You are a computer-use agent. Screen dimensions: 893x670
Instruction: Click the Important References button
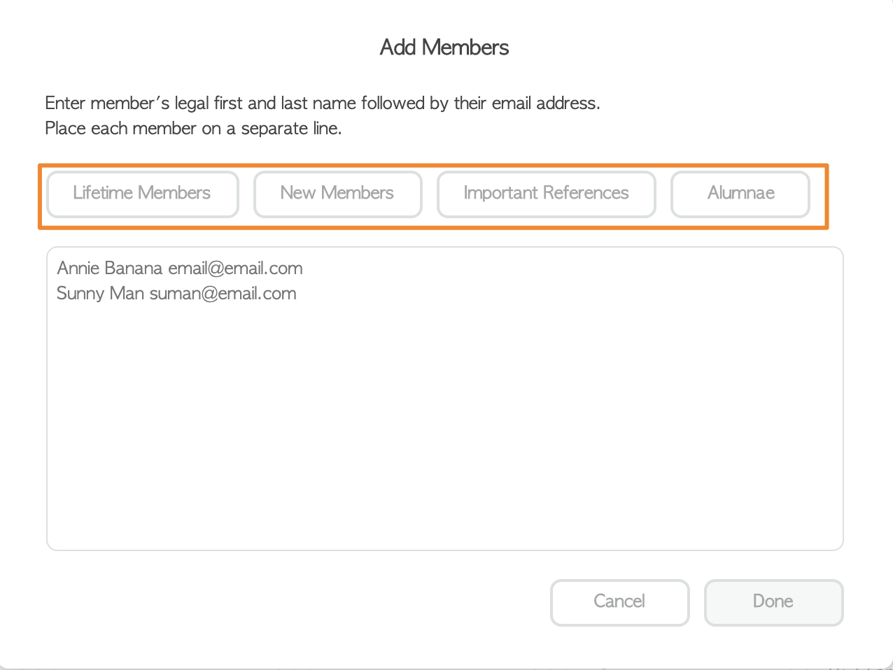click(x=546, y=194)
